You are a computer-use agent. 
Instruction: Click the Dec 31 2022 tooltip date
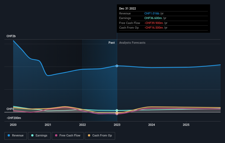pyautogui.click(x=127, y=8)
